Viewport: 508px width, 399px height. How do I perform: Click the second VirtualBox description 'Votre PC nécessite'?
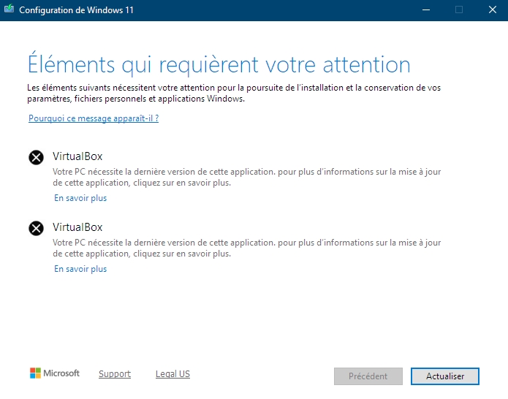247,248
